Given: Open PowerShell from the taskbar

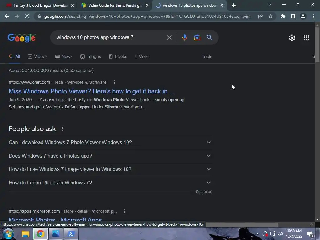Looking at the screenshot, I should coord(71,234).
